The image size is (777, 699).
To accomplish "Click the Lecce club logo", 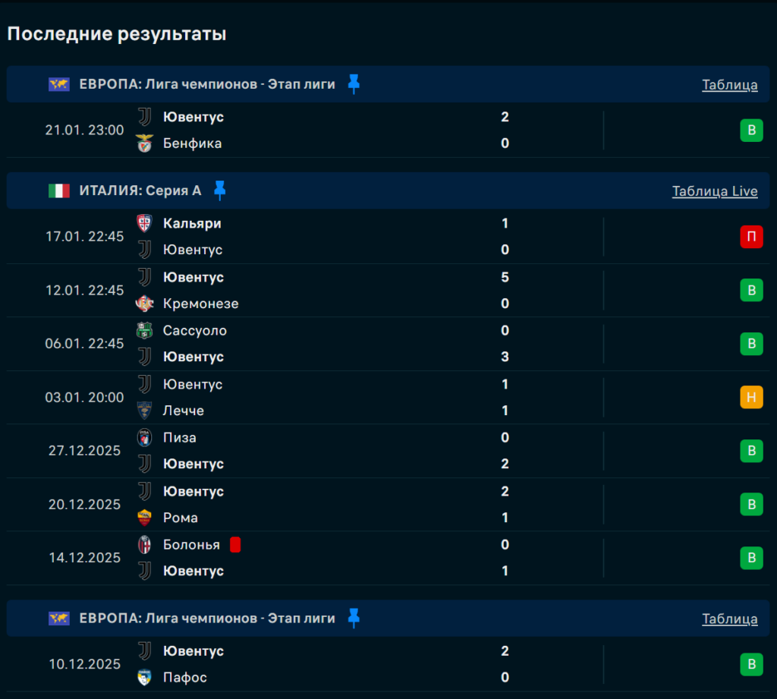I will tap(144, 411).
